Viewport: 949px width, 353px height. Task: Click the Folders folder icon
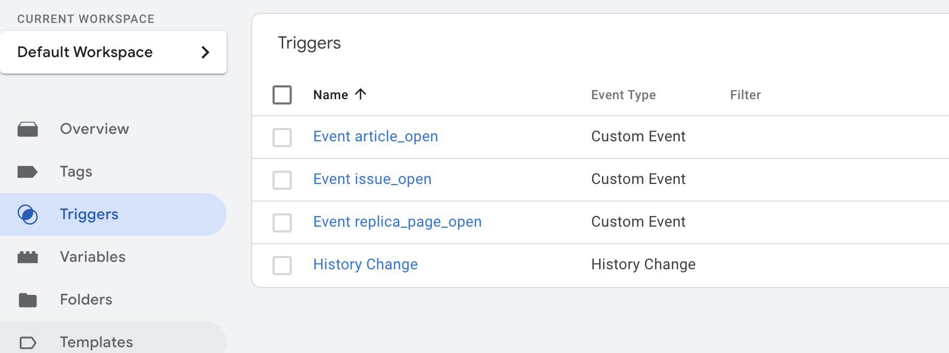[28, 300]
